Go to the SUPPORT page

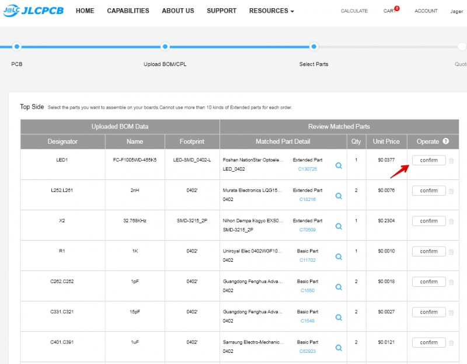(221, 11)
